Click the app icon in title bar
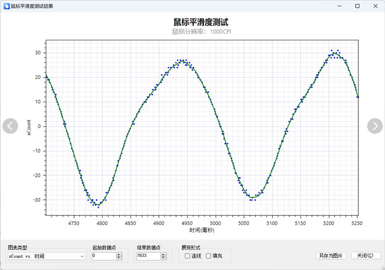The image size is (385, 270). [x=6, y=6]
